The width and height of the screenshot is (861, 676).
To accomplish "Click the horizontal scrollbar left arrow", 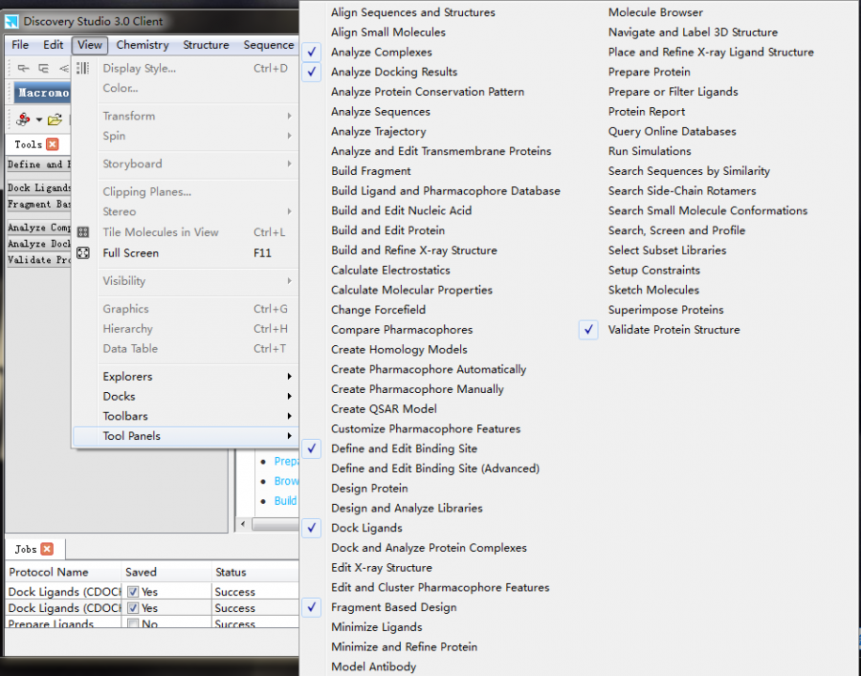I will coord(243,524).
